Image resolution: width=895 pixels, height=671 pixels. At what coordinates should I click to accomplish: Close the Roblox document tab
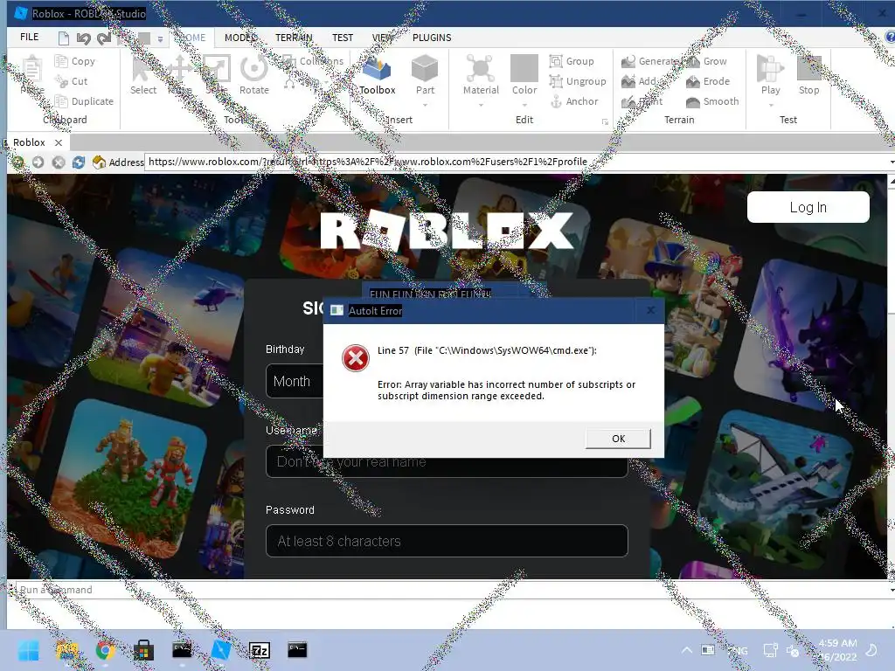pyautogui.click(x=59, y=142)
